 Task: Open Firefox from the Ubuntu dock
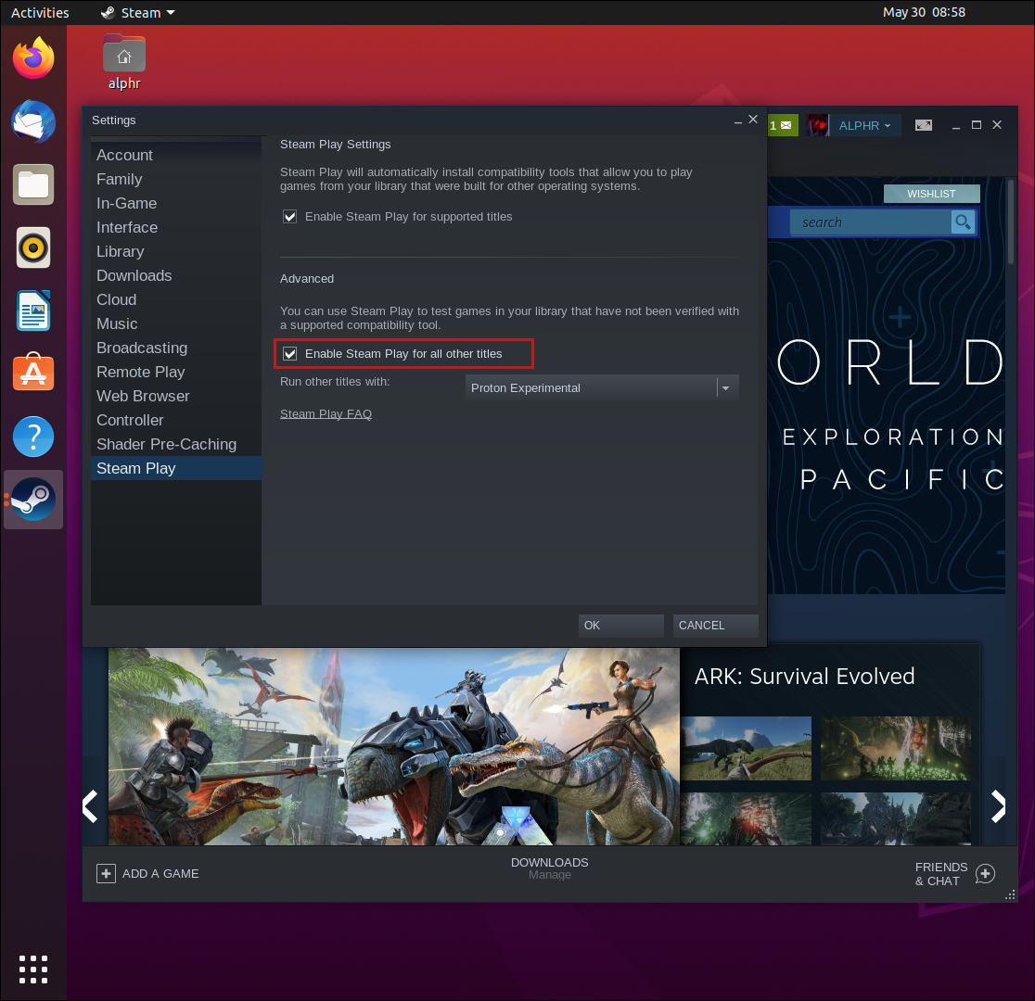pyautogui.click(x=33, y=58)
